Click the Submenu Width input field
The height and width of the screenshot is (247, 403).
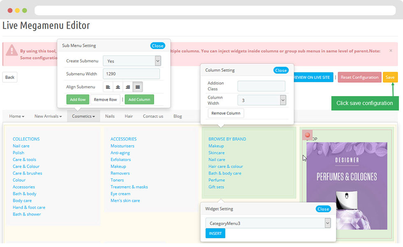[x=131, y=74]
